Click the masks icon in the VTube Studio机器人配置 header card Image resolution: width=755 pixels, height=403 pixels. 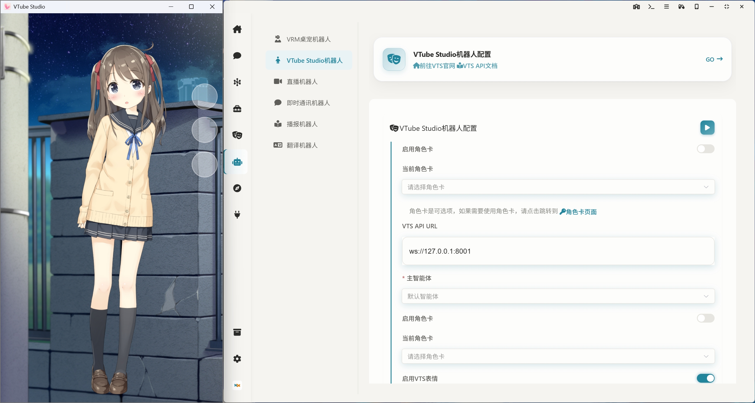click(x=394, y=59)
